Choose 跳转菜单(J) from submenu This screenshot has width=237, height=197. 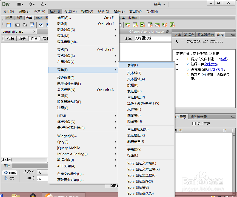click(x=146, y=141)
